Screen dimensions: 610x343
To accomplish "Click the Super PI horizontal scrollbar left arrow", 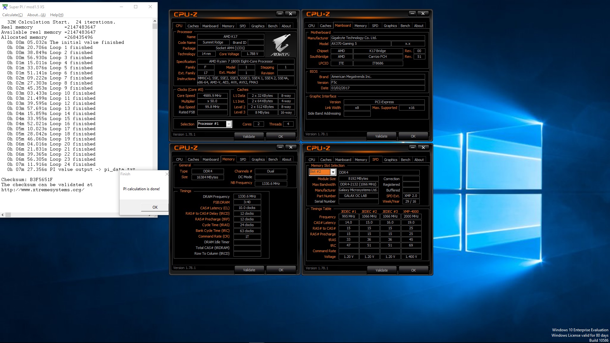I will [x=3, y=215].
